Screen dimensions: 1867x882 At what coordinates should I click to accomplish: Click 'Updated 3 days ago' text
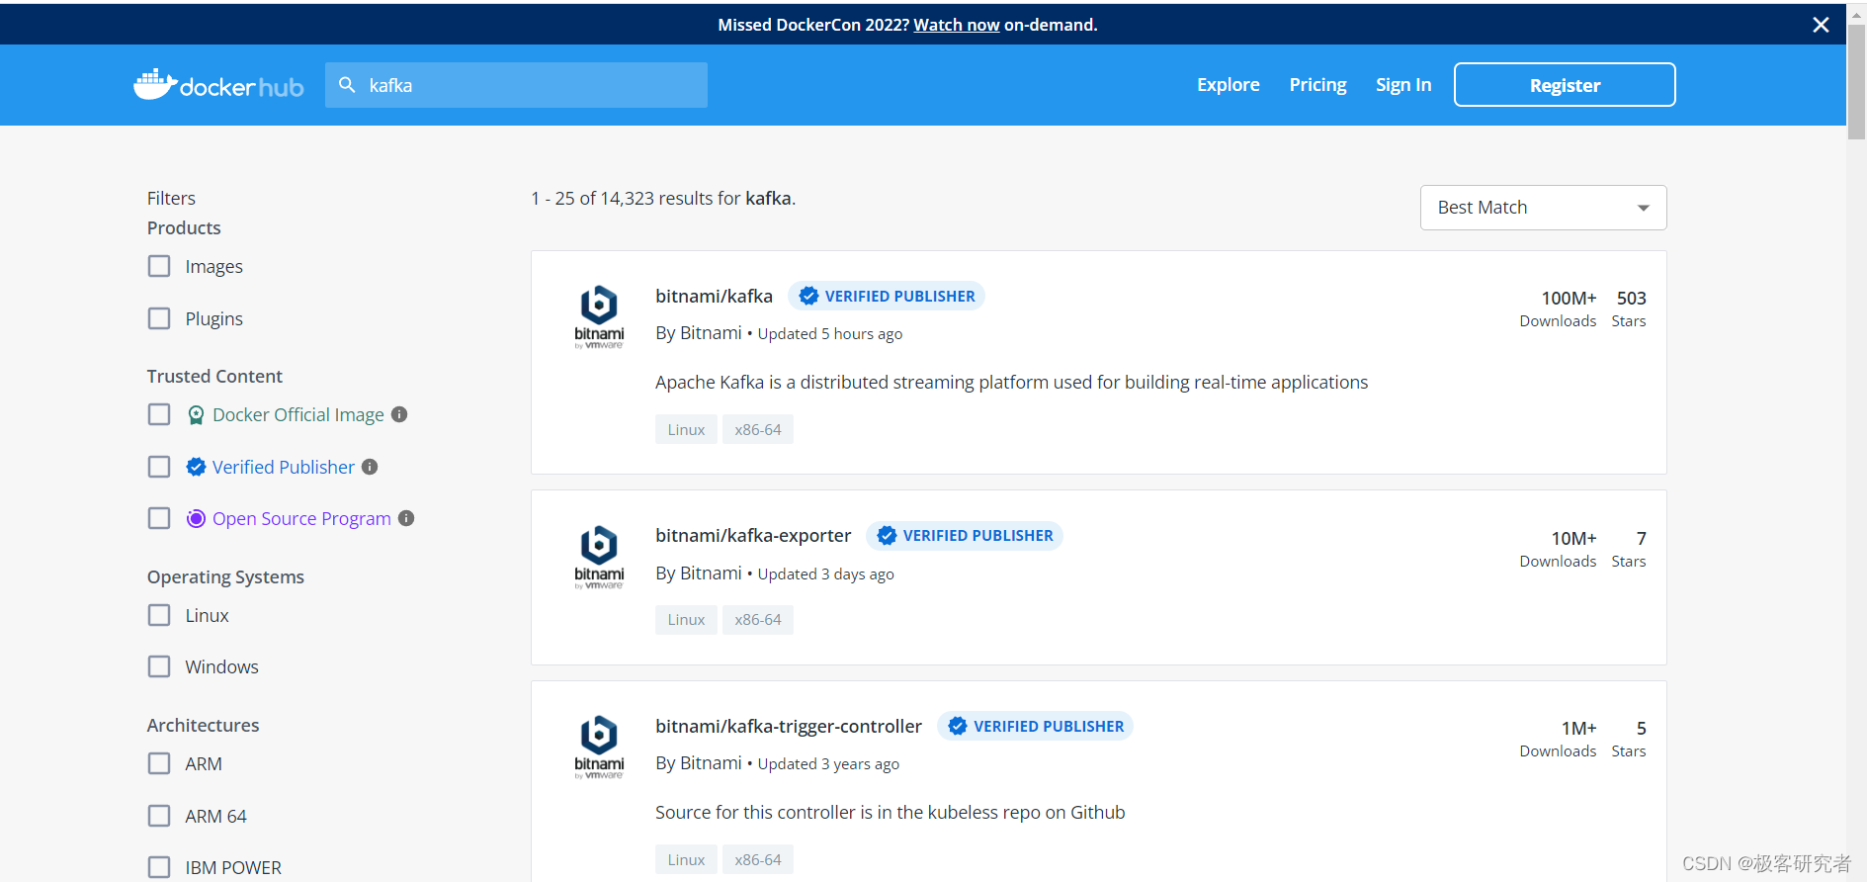(x=826, y=573)
